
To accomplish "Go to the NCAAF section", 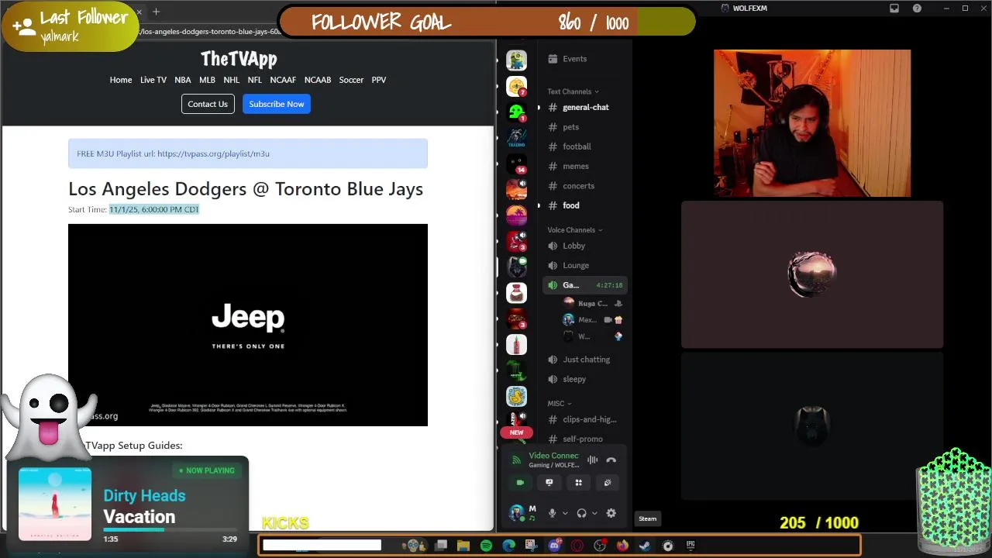I will pyautogui.click(x=283, y=80).
